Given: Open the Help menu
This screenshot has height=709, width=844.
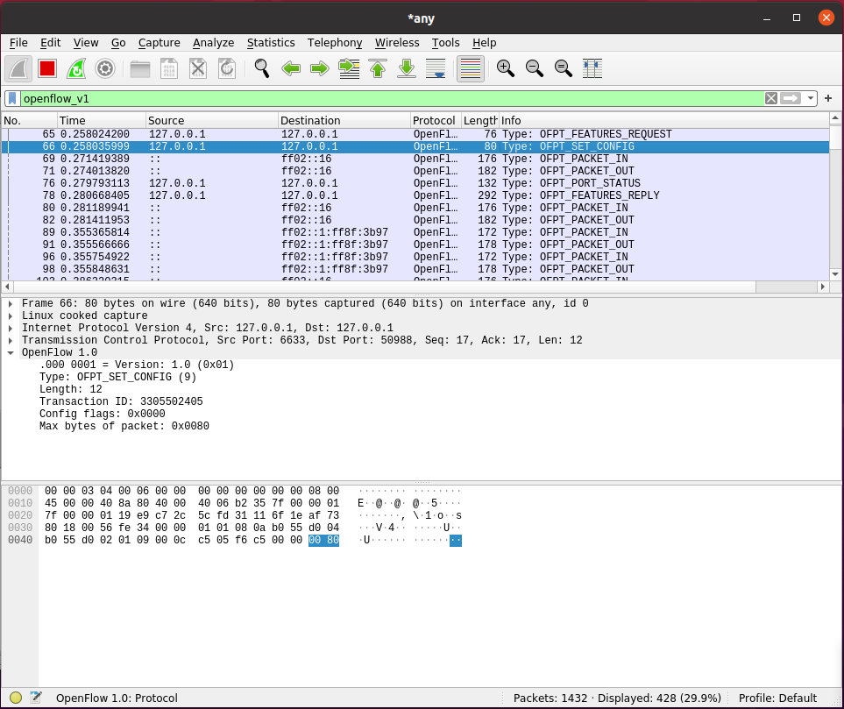Looking at the screenshot, I should tap(485, 43).
